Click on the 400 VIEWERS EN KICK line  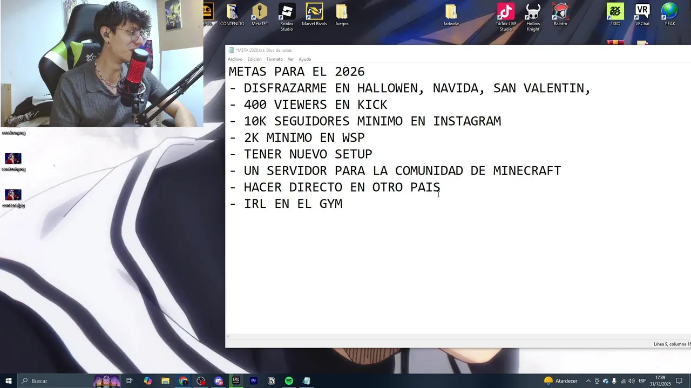coord(308,105)
